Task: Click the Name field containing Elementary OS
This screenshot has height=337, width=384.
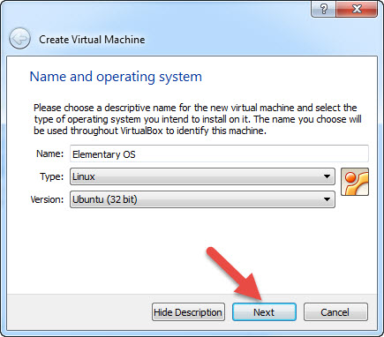Action: [x=219, y=154]
